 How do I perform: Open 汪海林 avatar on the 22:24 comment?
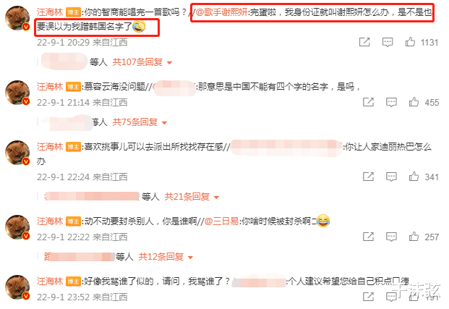point(17,153)
